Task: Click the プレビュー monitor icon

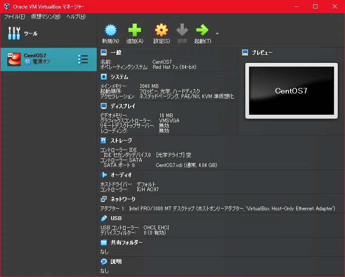Action: click(245, 52)
